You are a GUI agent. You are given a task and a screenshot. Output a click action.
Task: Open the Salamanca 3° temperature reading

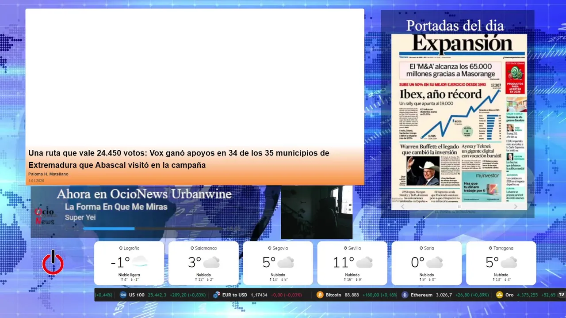195,262
